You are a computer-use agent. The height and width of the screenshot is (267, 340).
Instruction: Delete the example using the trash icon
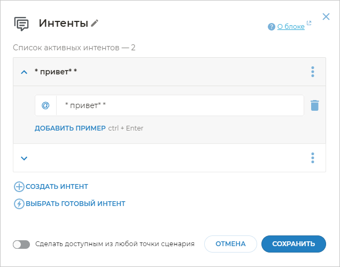tap(315, 105)
